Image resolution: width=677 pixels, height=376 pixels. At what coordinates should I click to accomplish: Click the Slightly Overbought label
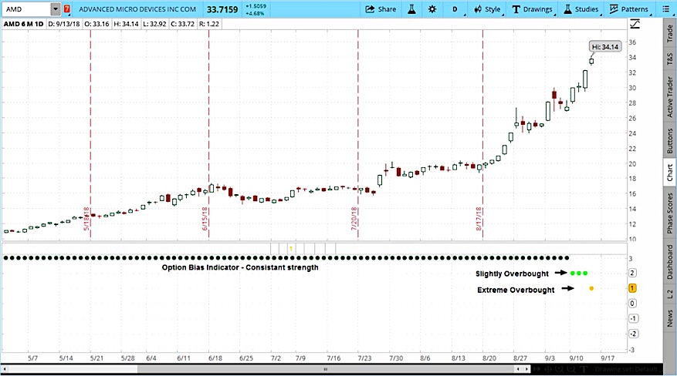pyautogui.click(x=512, y=274)
